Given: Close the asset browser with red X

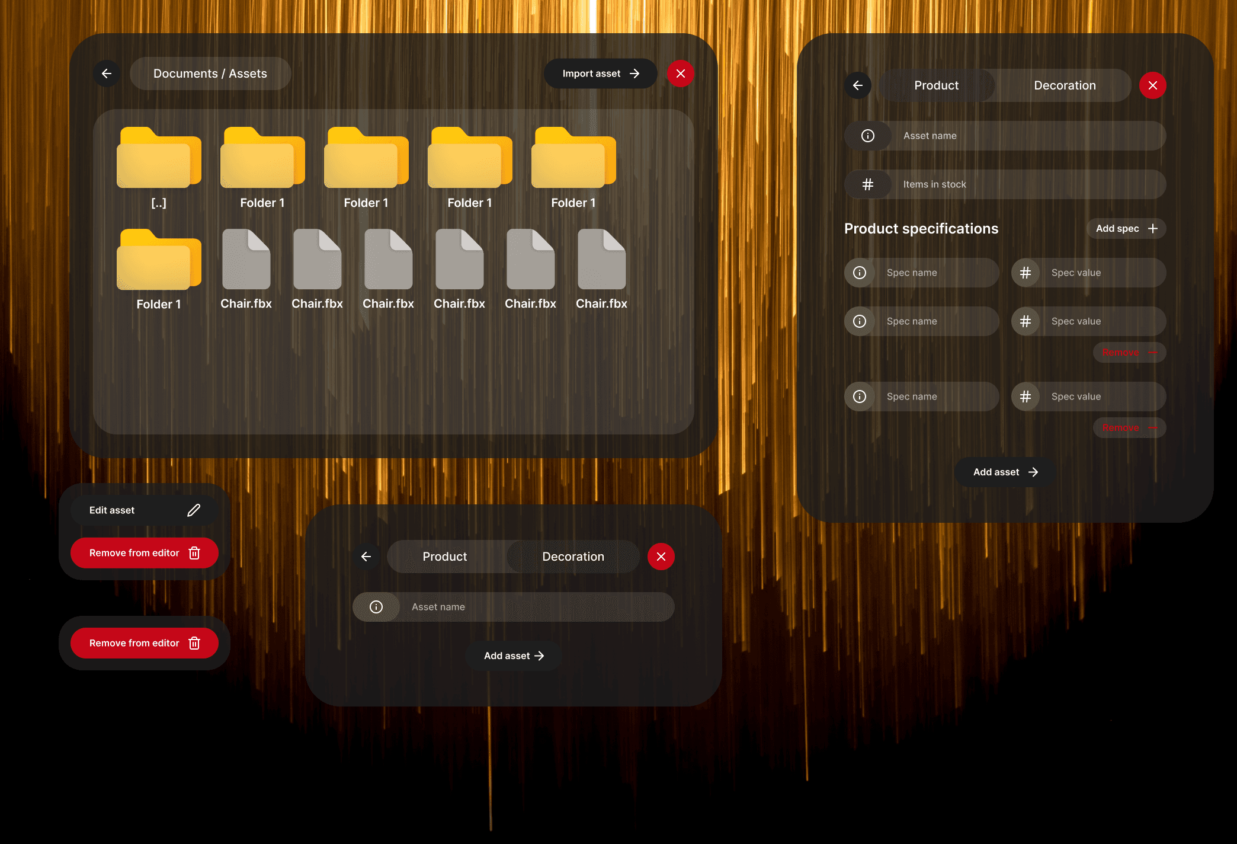Looking at the screenshot, I should [x=680, y=73].
